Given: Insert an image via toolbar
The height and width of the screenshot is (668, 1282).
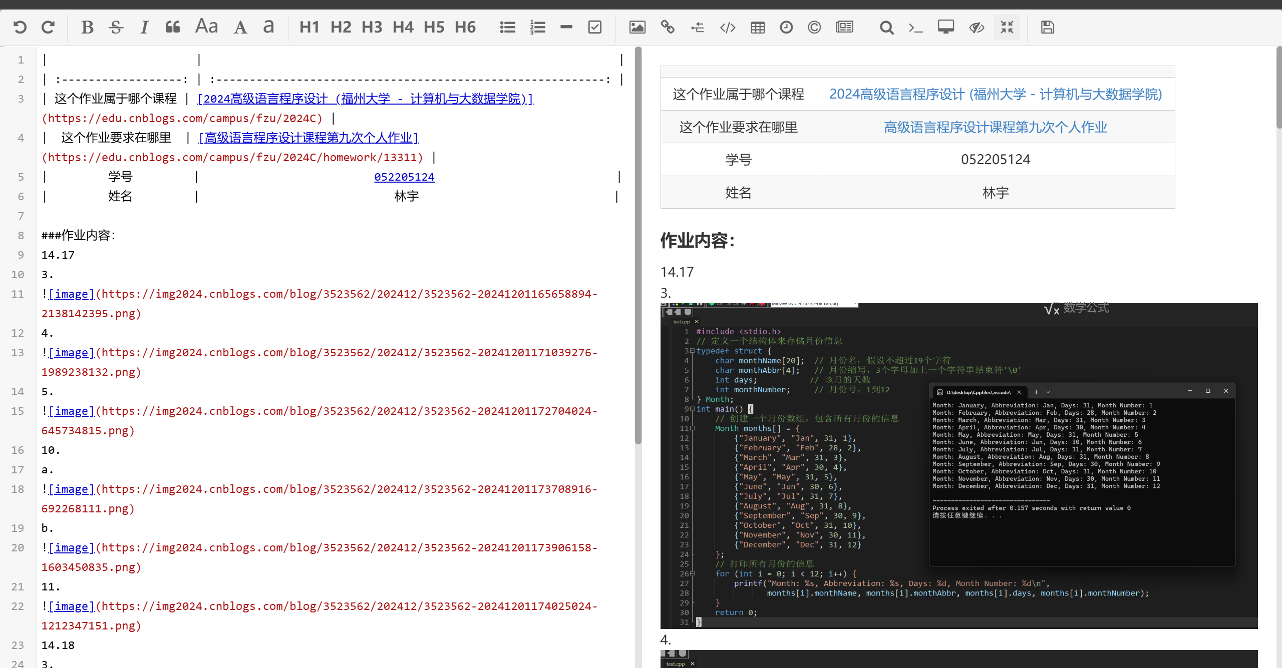Looking at the screenshot, I should [637, 27].
